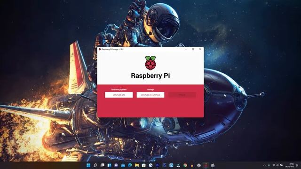The height and width of the screenshot is (169, 301).
Task: Close the Raspberry Pi Imager window
Action: coord(200,49)
